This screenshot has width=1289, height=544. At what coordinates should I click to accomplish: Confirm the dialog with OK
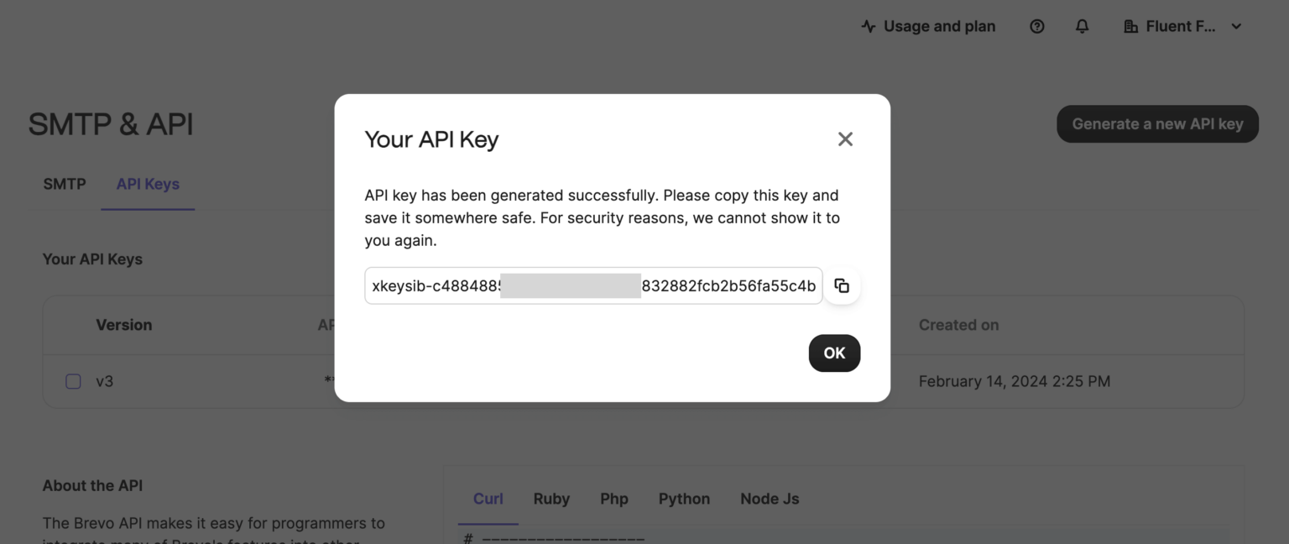point(834,353)
